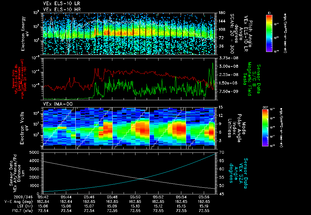This screenshot has height=215, width=311.
Task: Click the 5000 km altitude tick label
Action: pyautogui.click(x=33, y=152)
